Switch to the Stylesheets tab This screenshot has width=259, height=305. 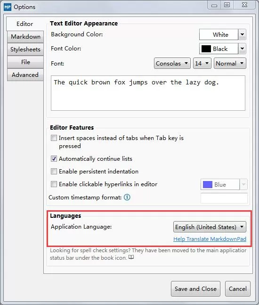click(25, 49)
